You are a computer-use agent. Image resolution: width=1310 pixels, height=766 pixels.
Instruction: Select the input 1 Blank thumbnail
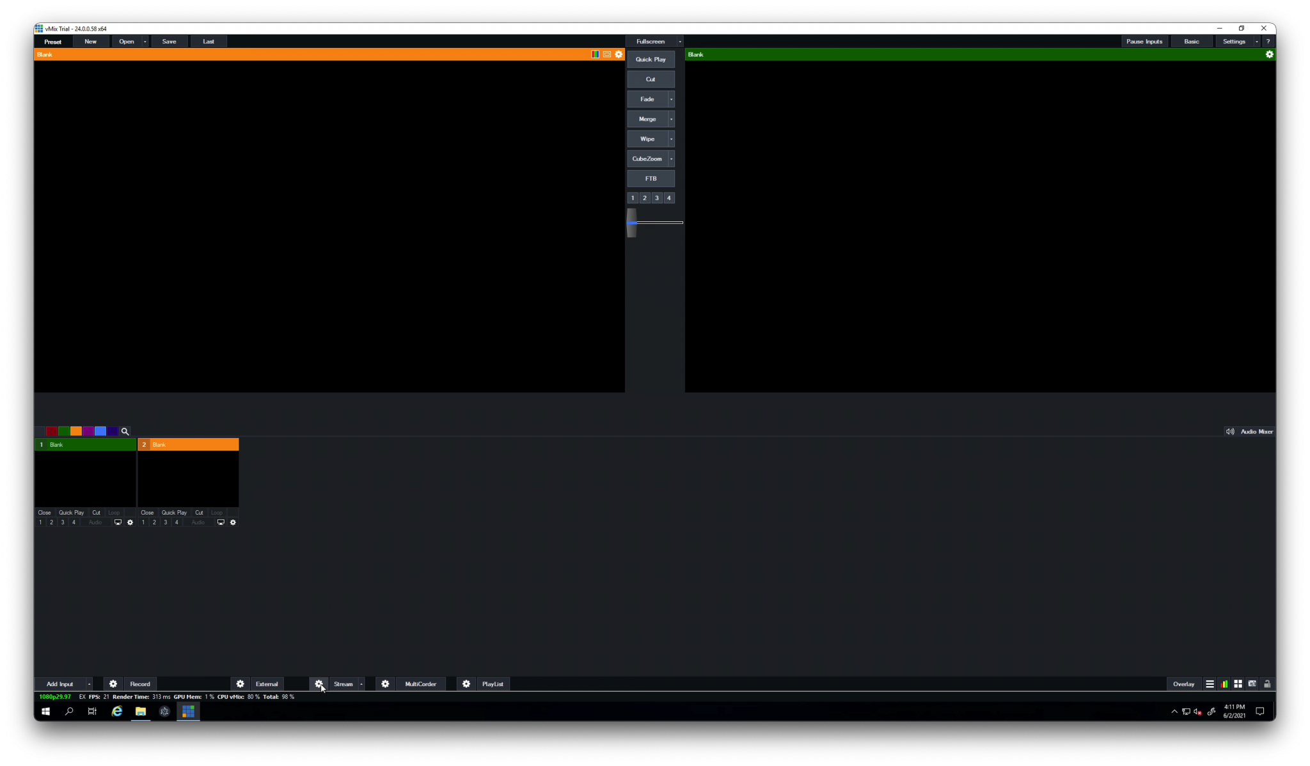point(85,478)
